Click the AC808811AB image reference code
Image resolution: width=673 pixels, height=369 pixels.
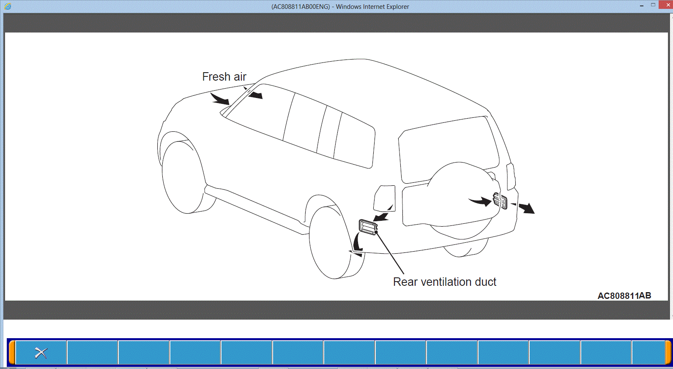[x=624, y=296]
